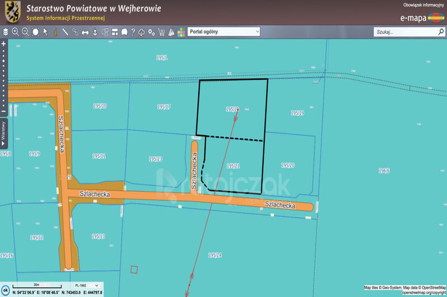This screenshot has width=447, height=297.
Task: Open the shopping cart icon
Action: [161, 32]
